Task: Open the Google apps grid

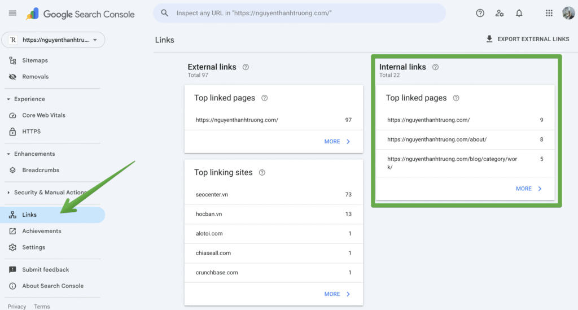Action: pyautogui.click(x=549, y=13)
